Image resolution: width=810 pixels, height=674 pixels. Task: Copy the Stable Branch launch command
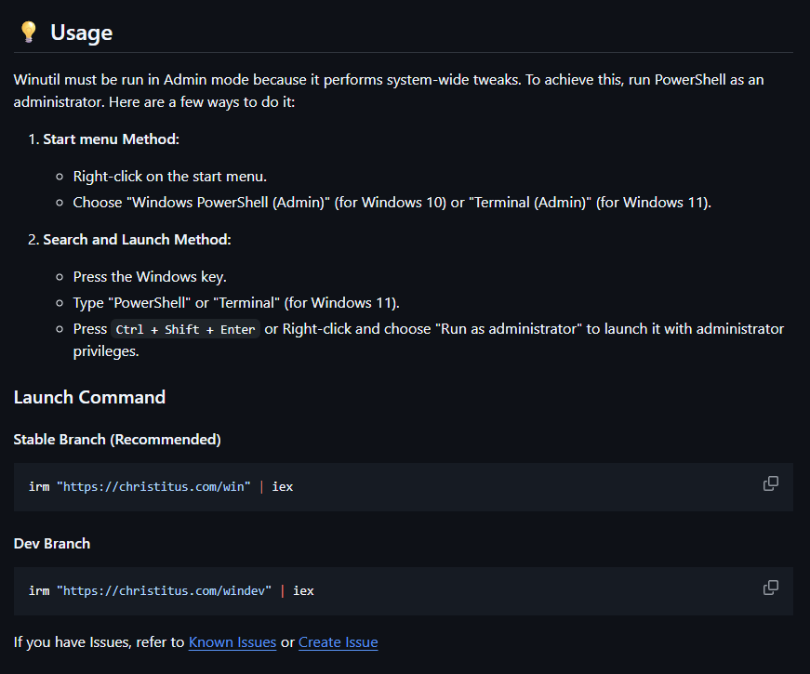[x=770, y=483]
